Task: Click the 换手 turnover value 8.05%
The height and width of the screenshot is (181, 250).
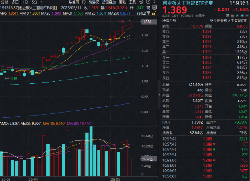Action: (x=242, y=85)
